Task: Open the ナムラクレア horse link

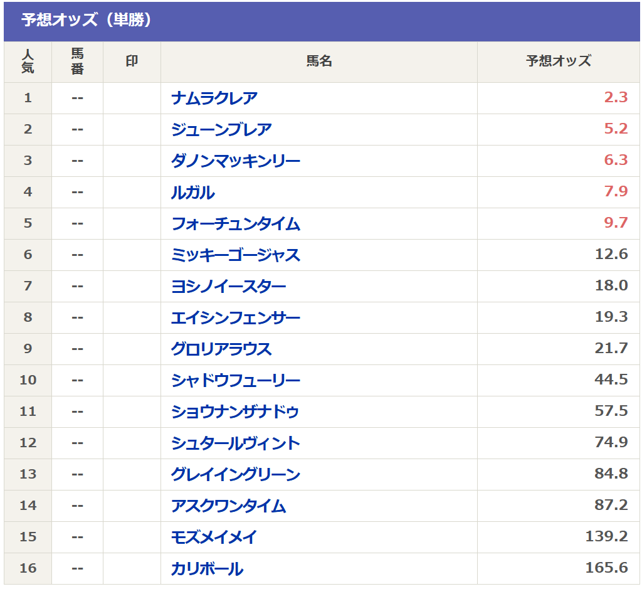Action: pyautogui.click(x=214, y=98)
